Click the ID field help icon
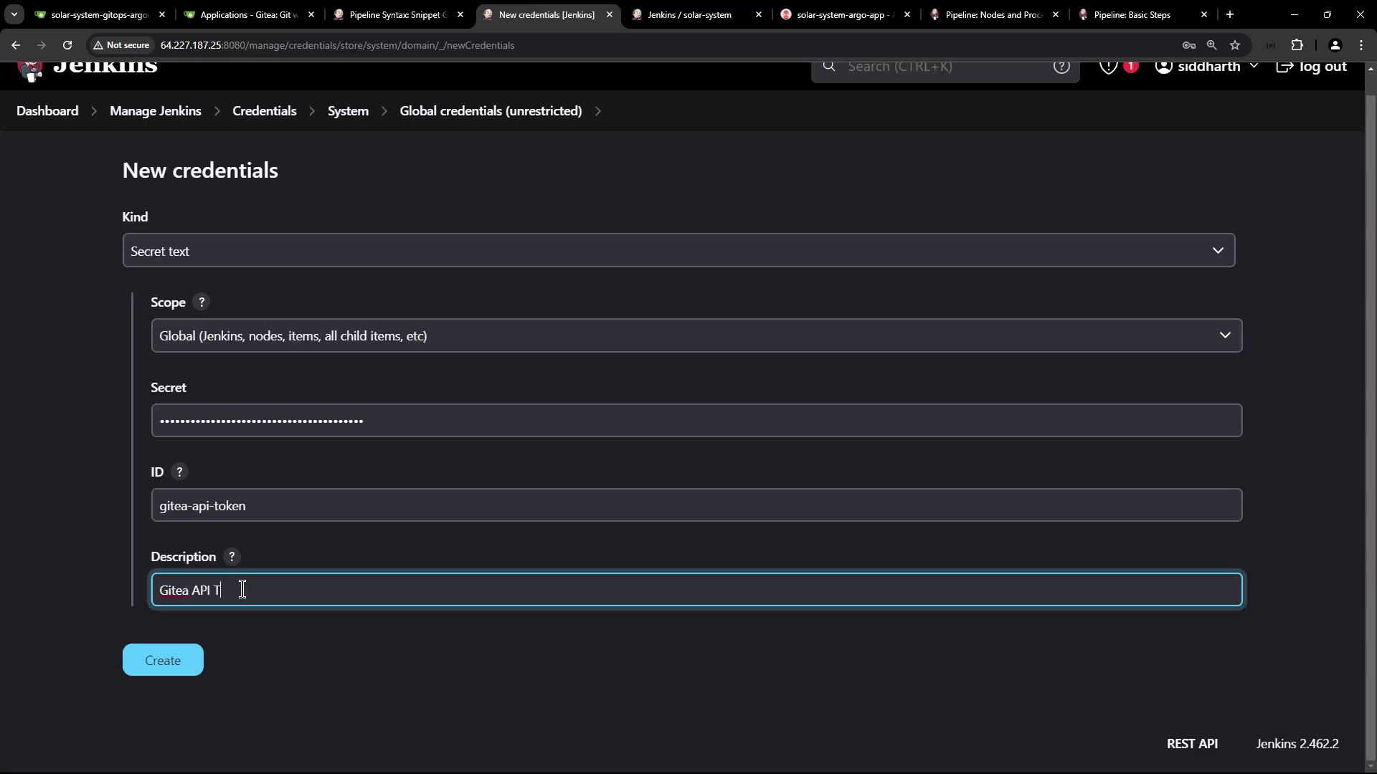Image resolution: width=1377 pixels, height=774 pixels. [179, 472]
